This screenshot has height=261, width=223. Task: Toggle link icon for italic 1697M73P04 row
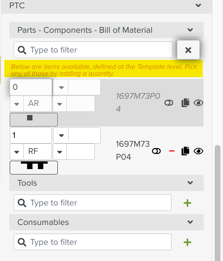[169, 103]
